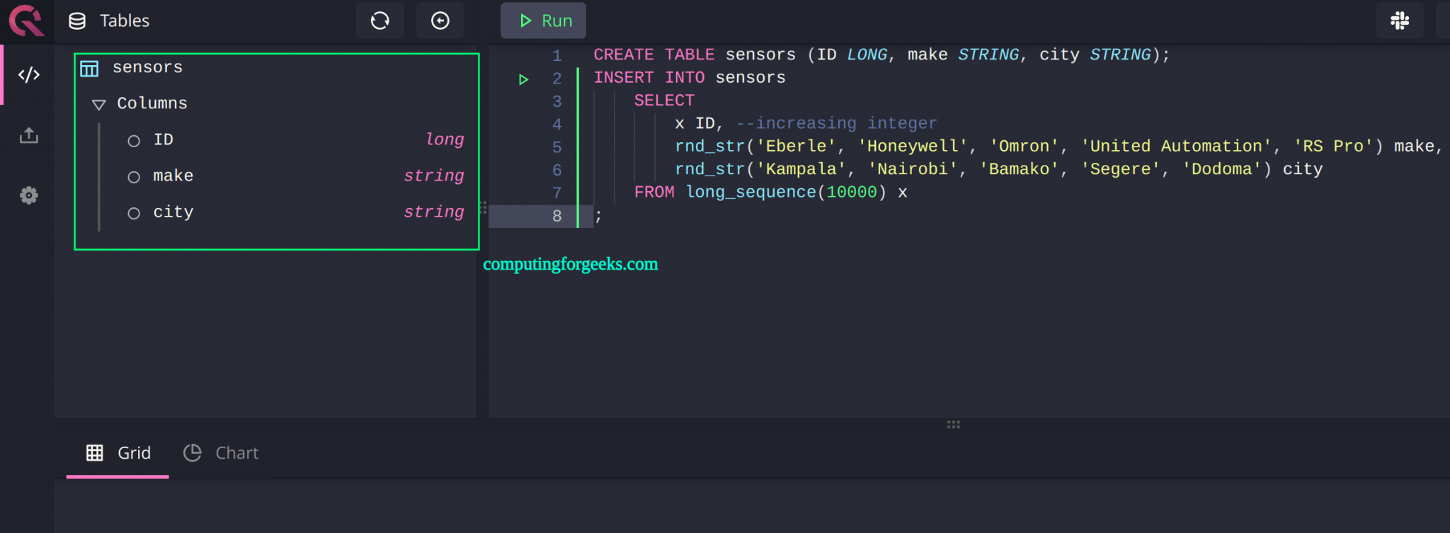Select the city column circle marker
Screen dimensions: 1450x533
[134, 213]
